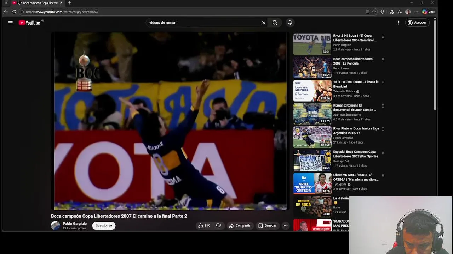Open options menu for 18 D: La Final Eterna
The image size is (453, 254).
[x=383, y=83]
